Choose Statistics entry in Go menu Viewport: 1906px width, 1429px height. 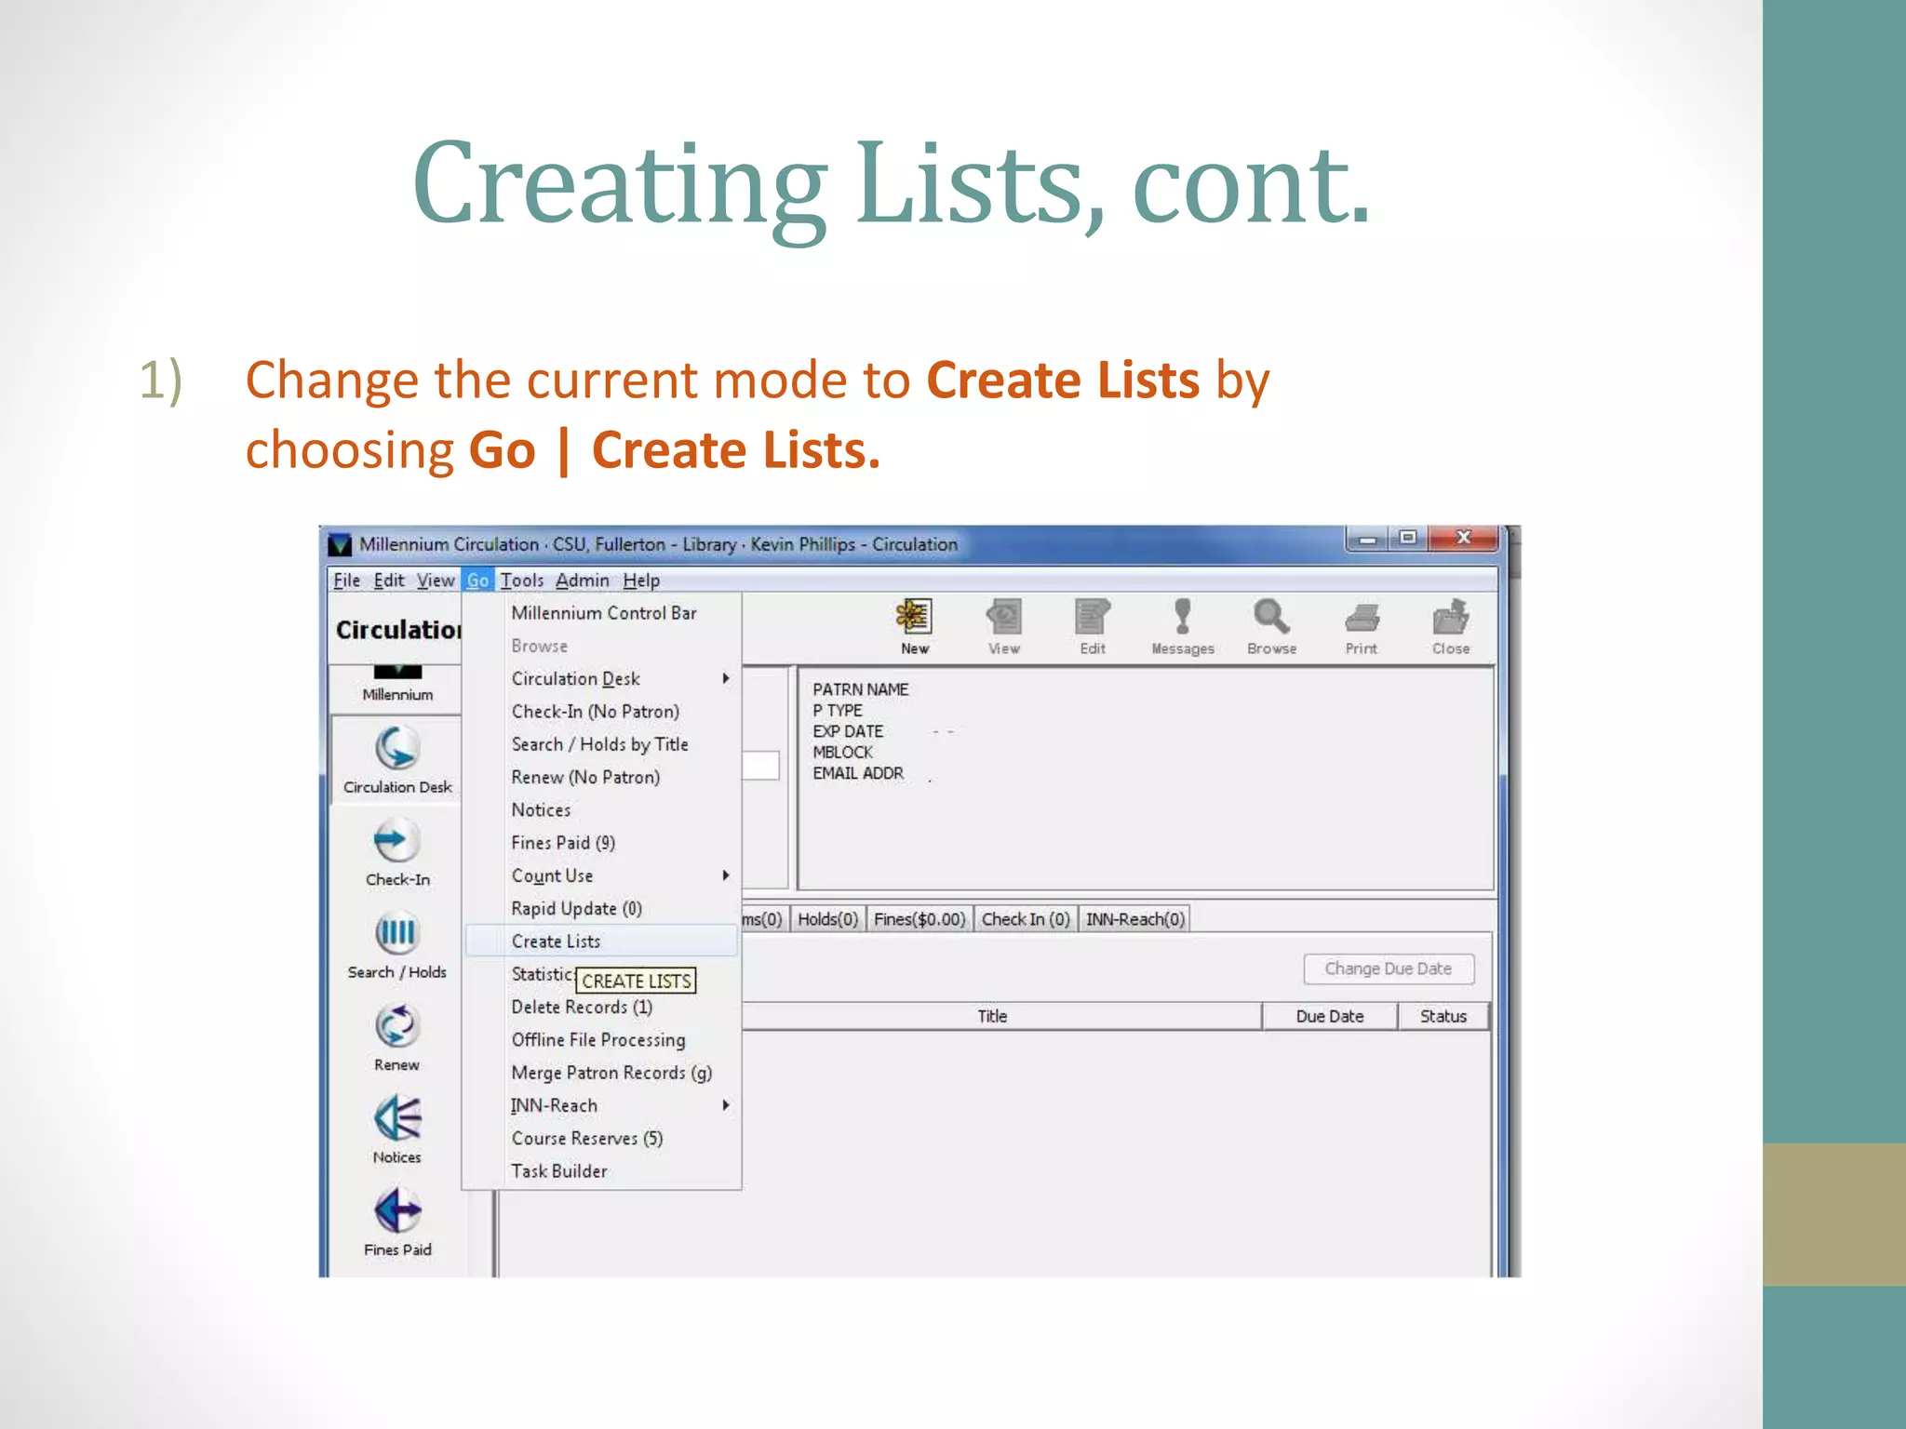pos(543,974)
